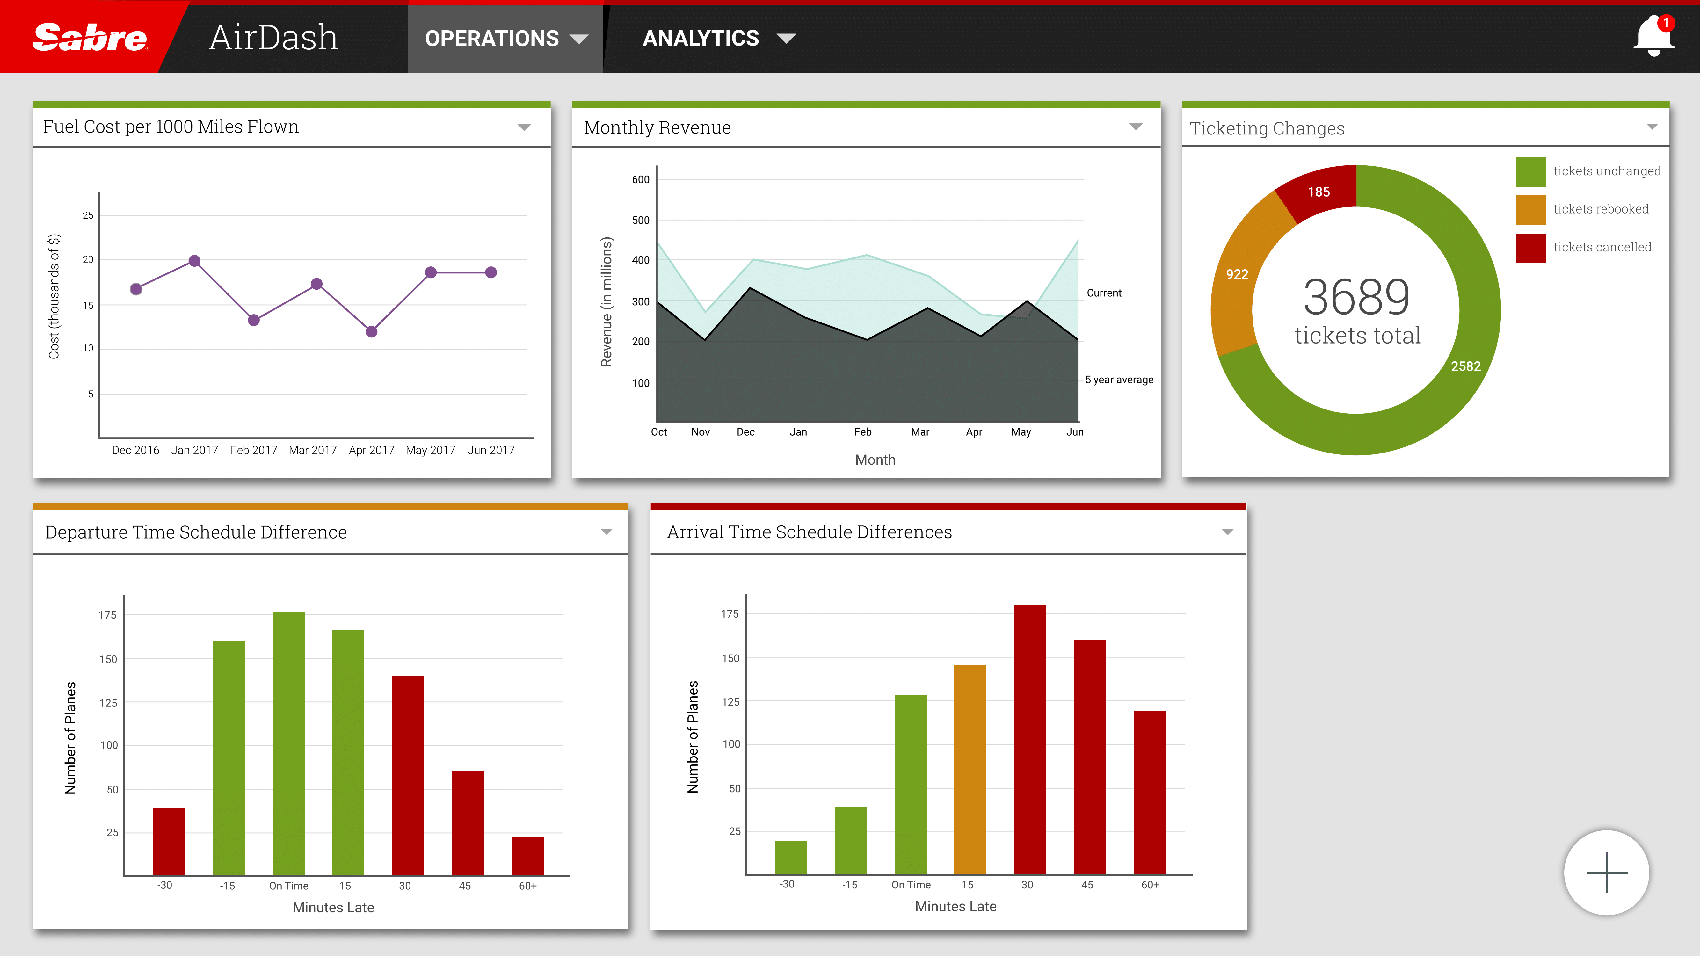This screenshot has width=1700, height=956.
Task: Click the Arrival chart -15 bar
Action: point(851,841)
